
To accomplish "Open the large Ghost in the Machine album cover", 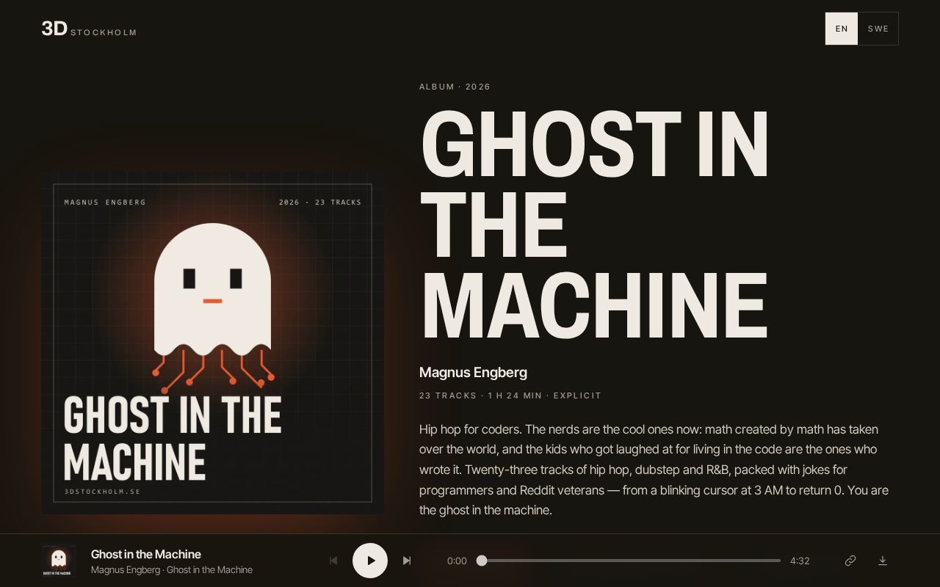I will coord(213,343).
